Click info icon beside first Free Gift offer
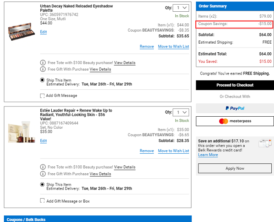274x222 pixels. click(43, 69)
